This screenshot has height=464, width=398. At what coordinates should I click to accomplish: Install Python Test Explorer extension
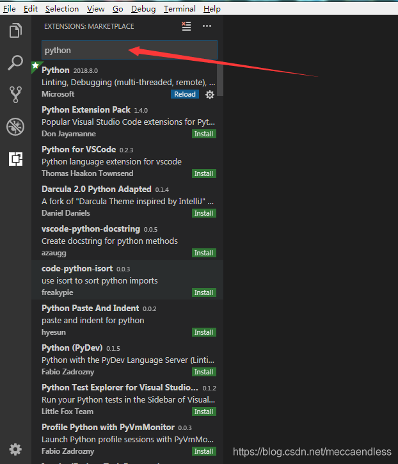pyautogui.click(x=204, y=412)
